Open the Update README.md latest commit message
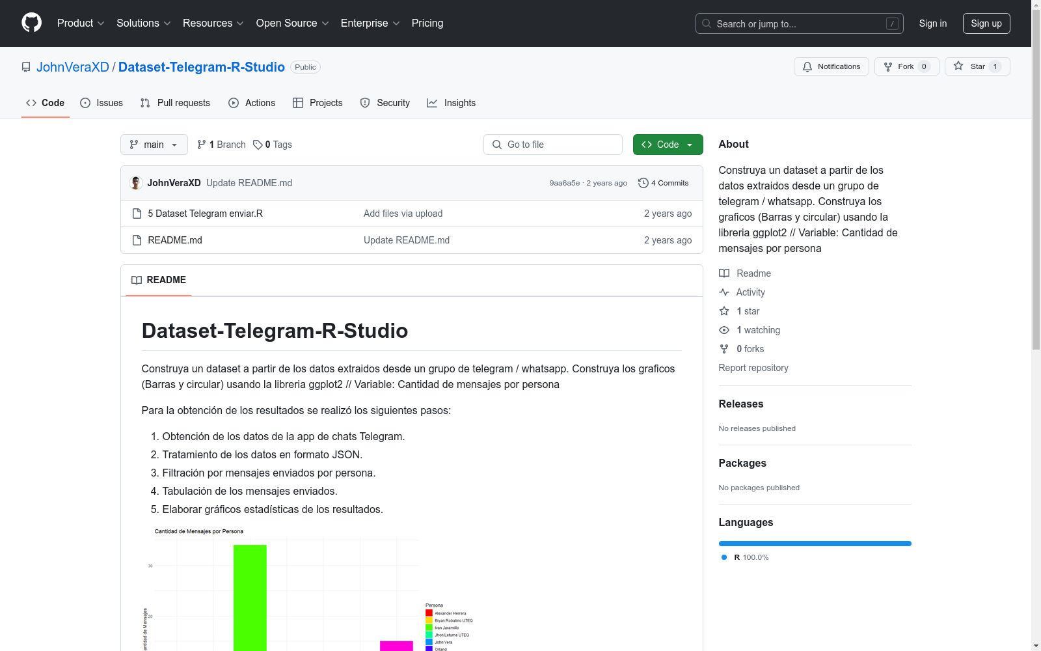The image size is (1041, 651). pyautogui.click(x=249, y=183)
